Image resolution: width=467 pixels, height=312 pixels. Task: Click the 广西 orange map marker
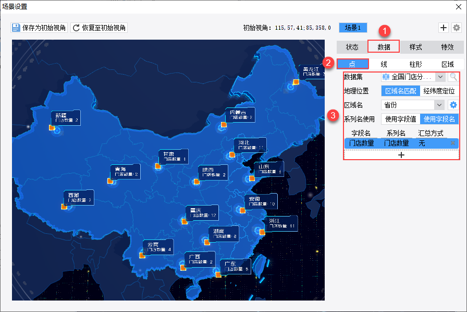(x=183, y=268)
